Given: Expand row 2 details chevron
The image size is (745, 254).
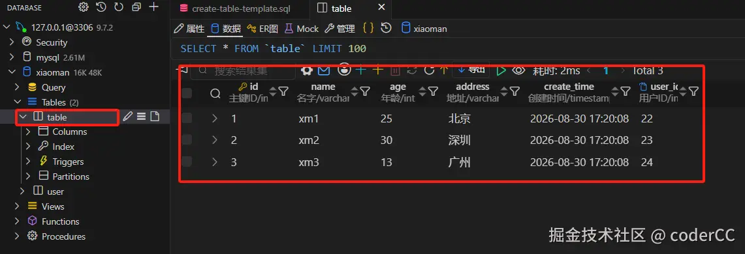Looking at the screenshot, I should coord(215,140).
